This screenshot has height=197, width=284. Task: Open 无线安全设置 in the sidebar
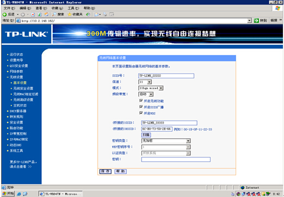(x=23, y=88)
